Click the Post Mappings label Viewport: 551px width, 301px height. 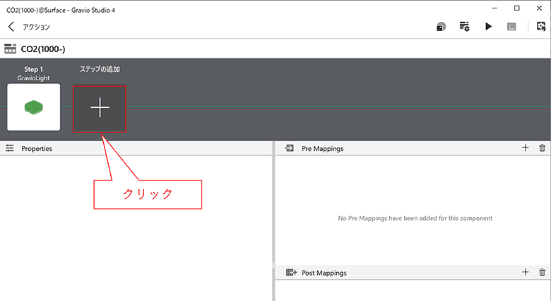tap(324, 273)
